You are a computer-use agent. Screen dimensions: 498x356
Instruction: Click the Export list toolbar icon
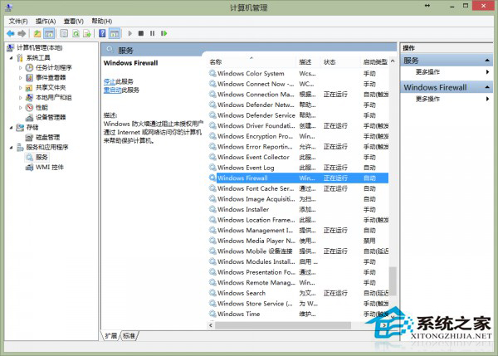tap(87, 33)
